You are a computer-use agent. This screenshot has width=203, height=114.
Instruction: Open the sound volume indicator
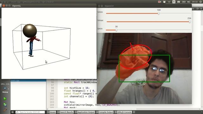click(189, 2)
